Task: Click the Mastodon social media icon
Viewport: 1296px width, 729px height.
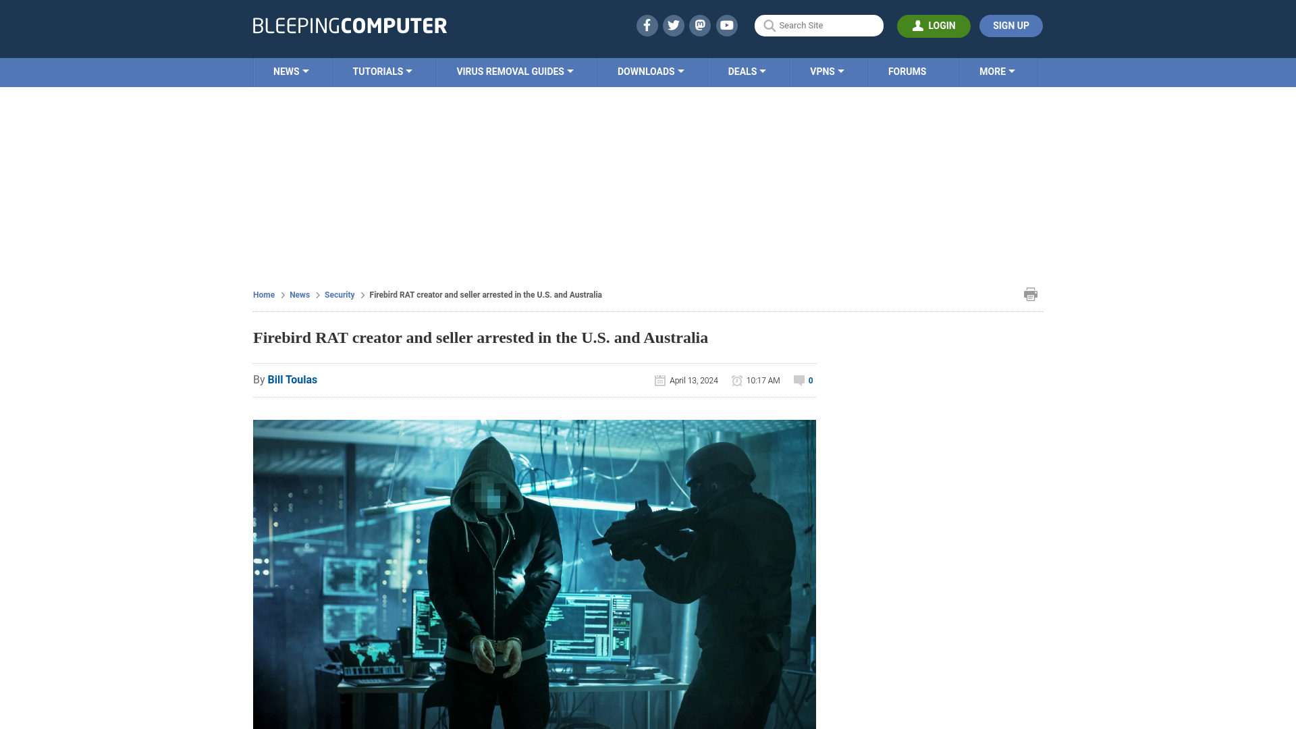Action: click(x=699, y=25)
